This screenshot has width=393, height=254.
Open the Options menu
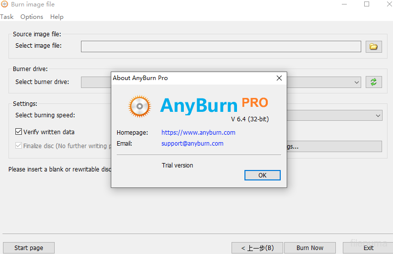point(32,17)
